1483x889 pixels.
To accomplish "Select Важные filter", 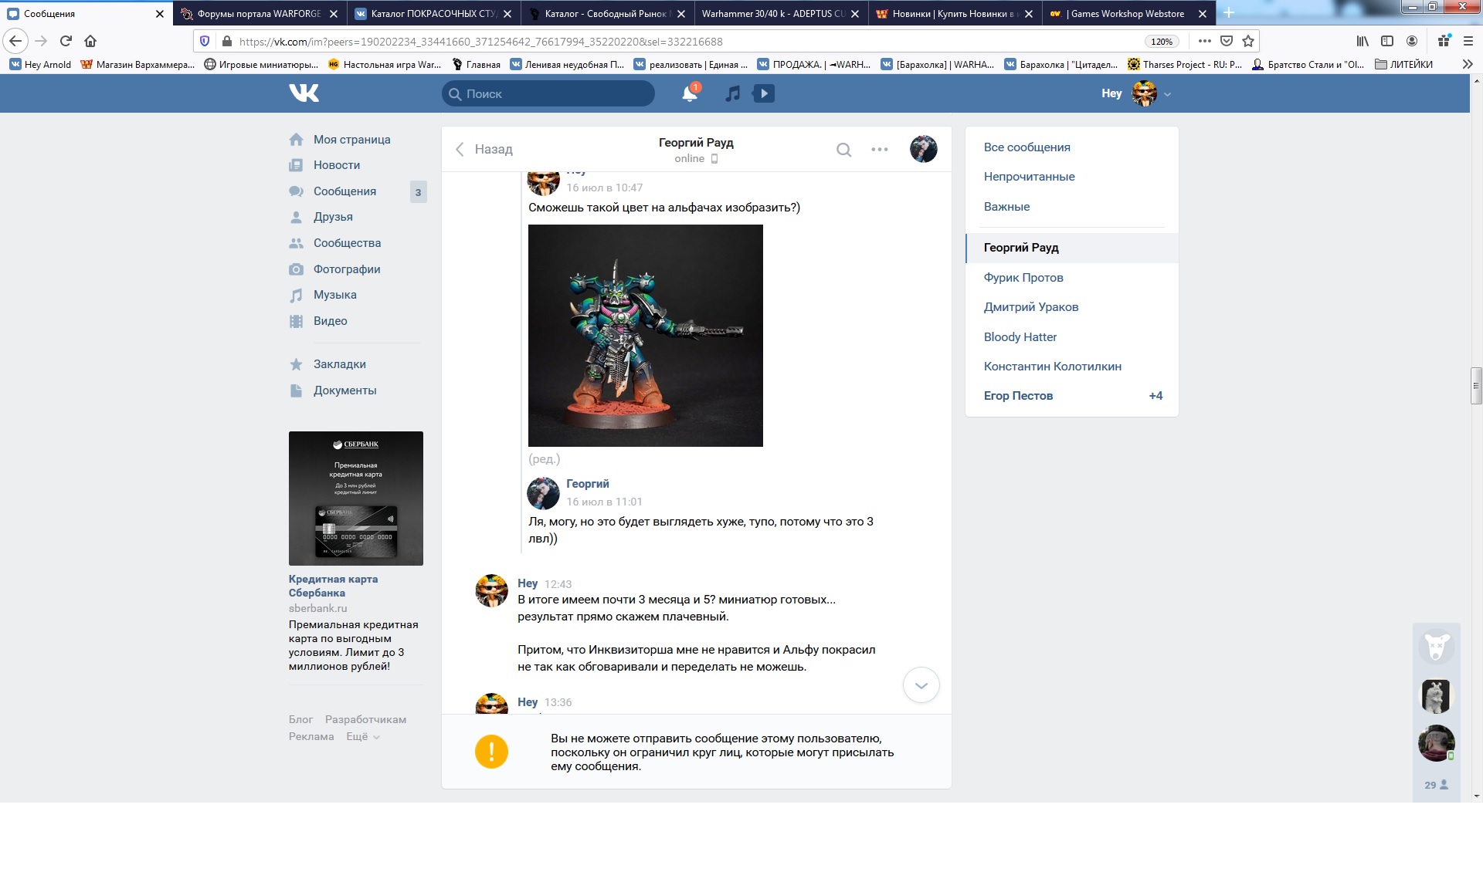I will pyautogui.click(x=1072, y=207).
